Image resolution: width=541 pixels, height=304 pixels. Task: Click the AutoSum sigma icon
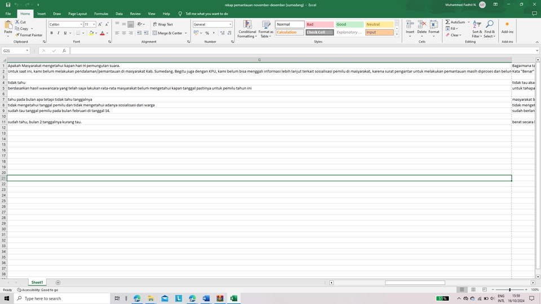[x=447, y=22]
